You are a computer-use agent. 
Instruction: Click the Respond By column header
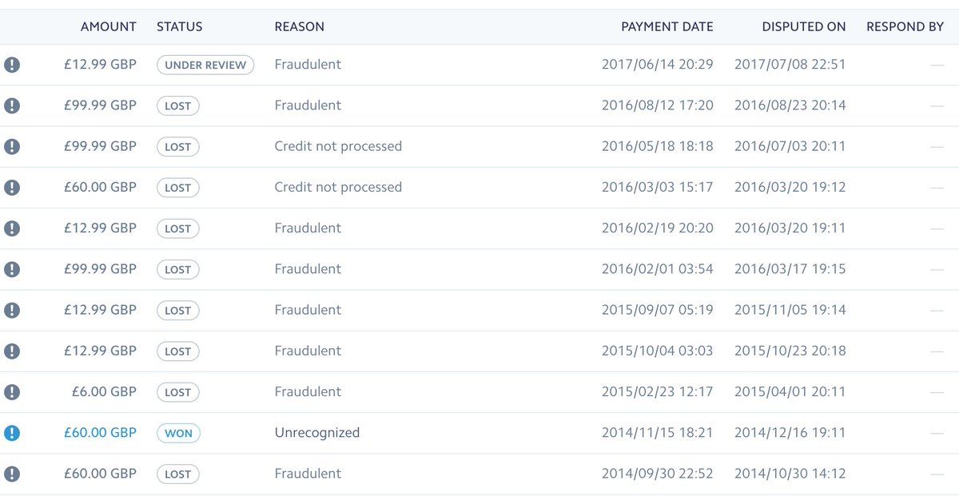905,26
